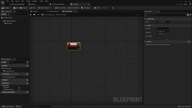Click the Custom Event node output exec pin
The width and height of the screenshot is (192, 108).
pyautogui.click(x=78, y=49)
